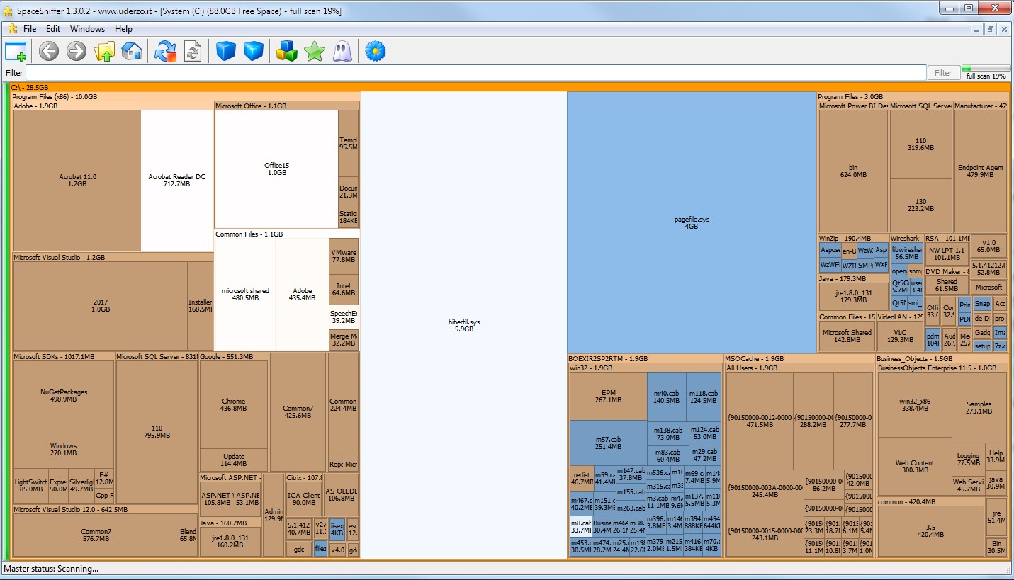Click the MSOCache - 1.9GB header
This screenshot has height=580, width=1014.
coord(799,358)
